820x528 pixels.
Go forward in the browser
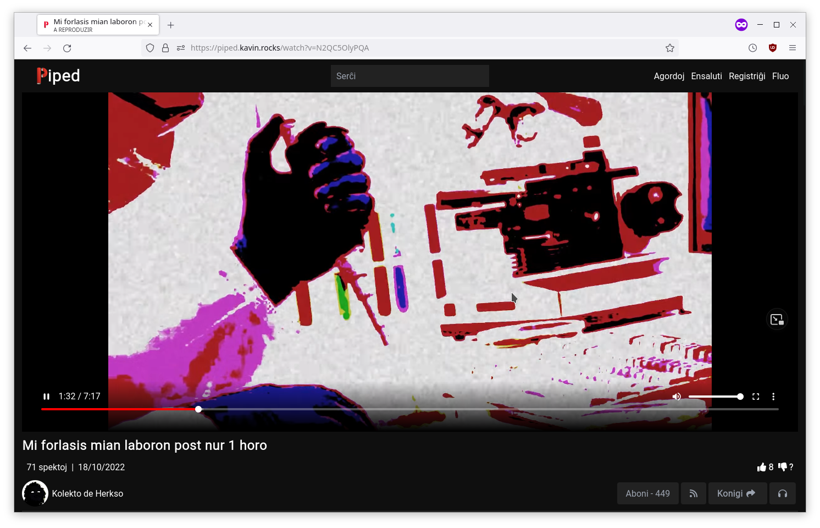47,48
